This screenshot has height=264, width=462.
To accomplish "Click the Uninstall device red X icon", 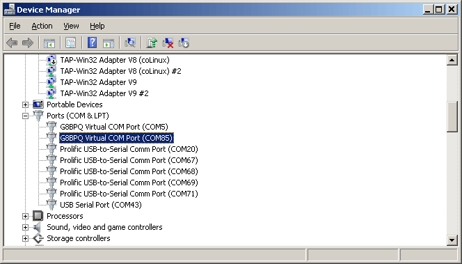I will click(x=168, y=43).
